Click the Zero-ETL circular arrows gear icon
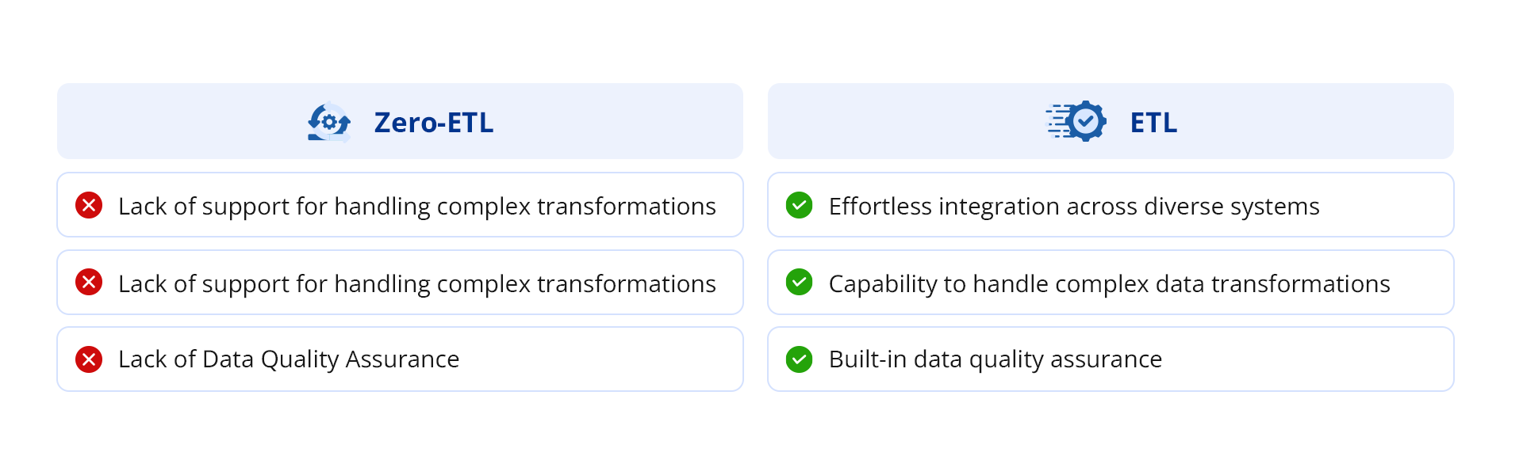Screen dimensions: 1523x475 pyautogui.click(x=329, y=122)
